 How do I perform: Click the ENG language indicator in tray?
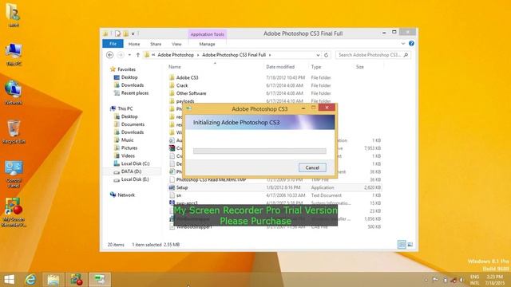coord(474,277)
